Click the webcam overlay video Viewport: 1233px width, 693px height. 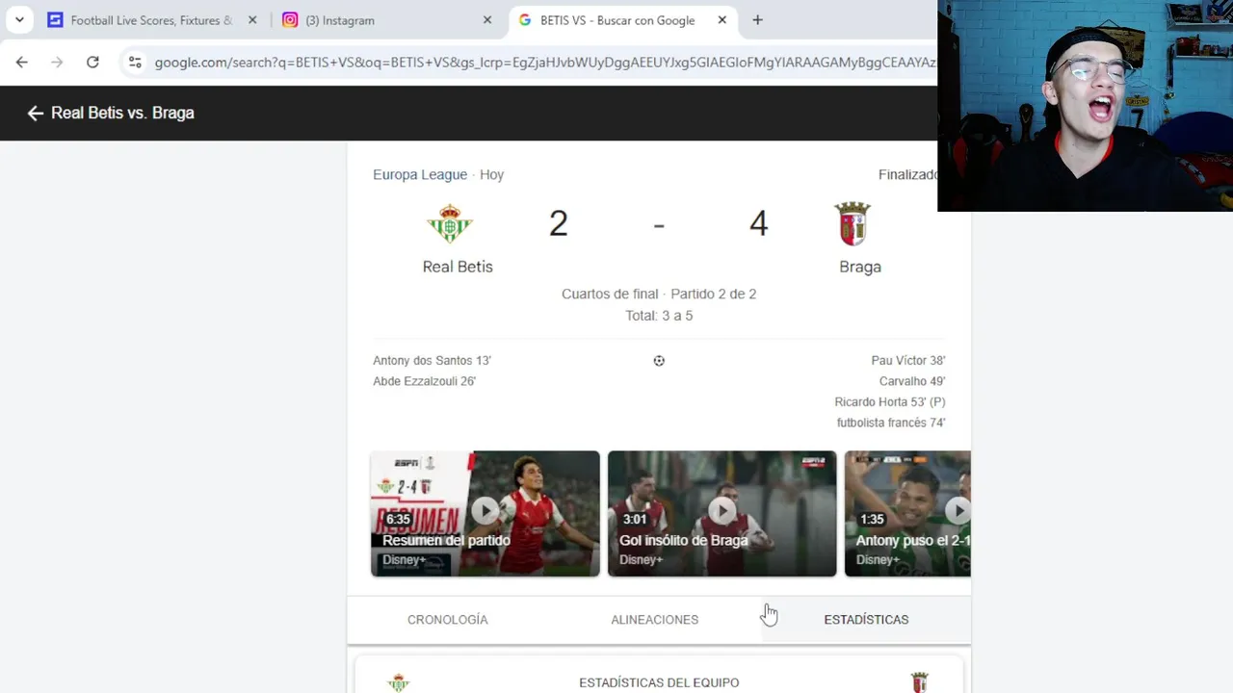click(x=1085, y=106)
